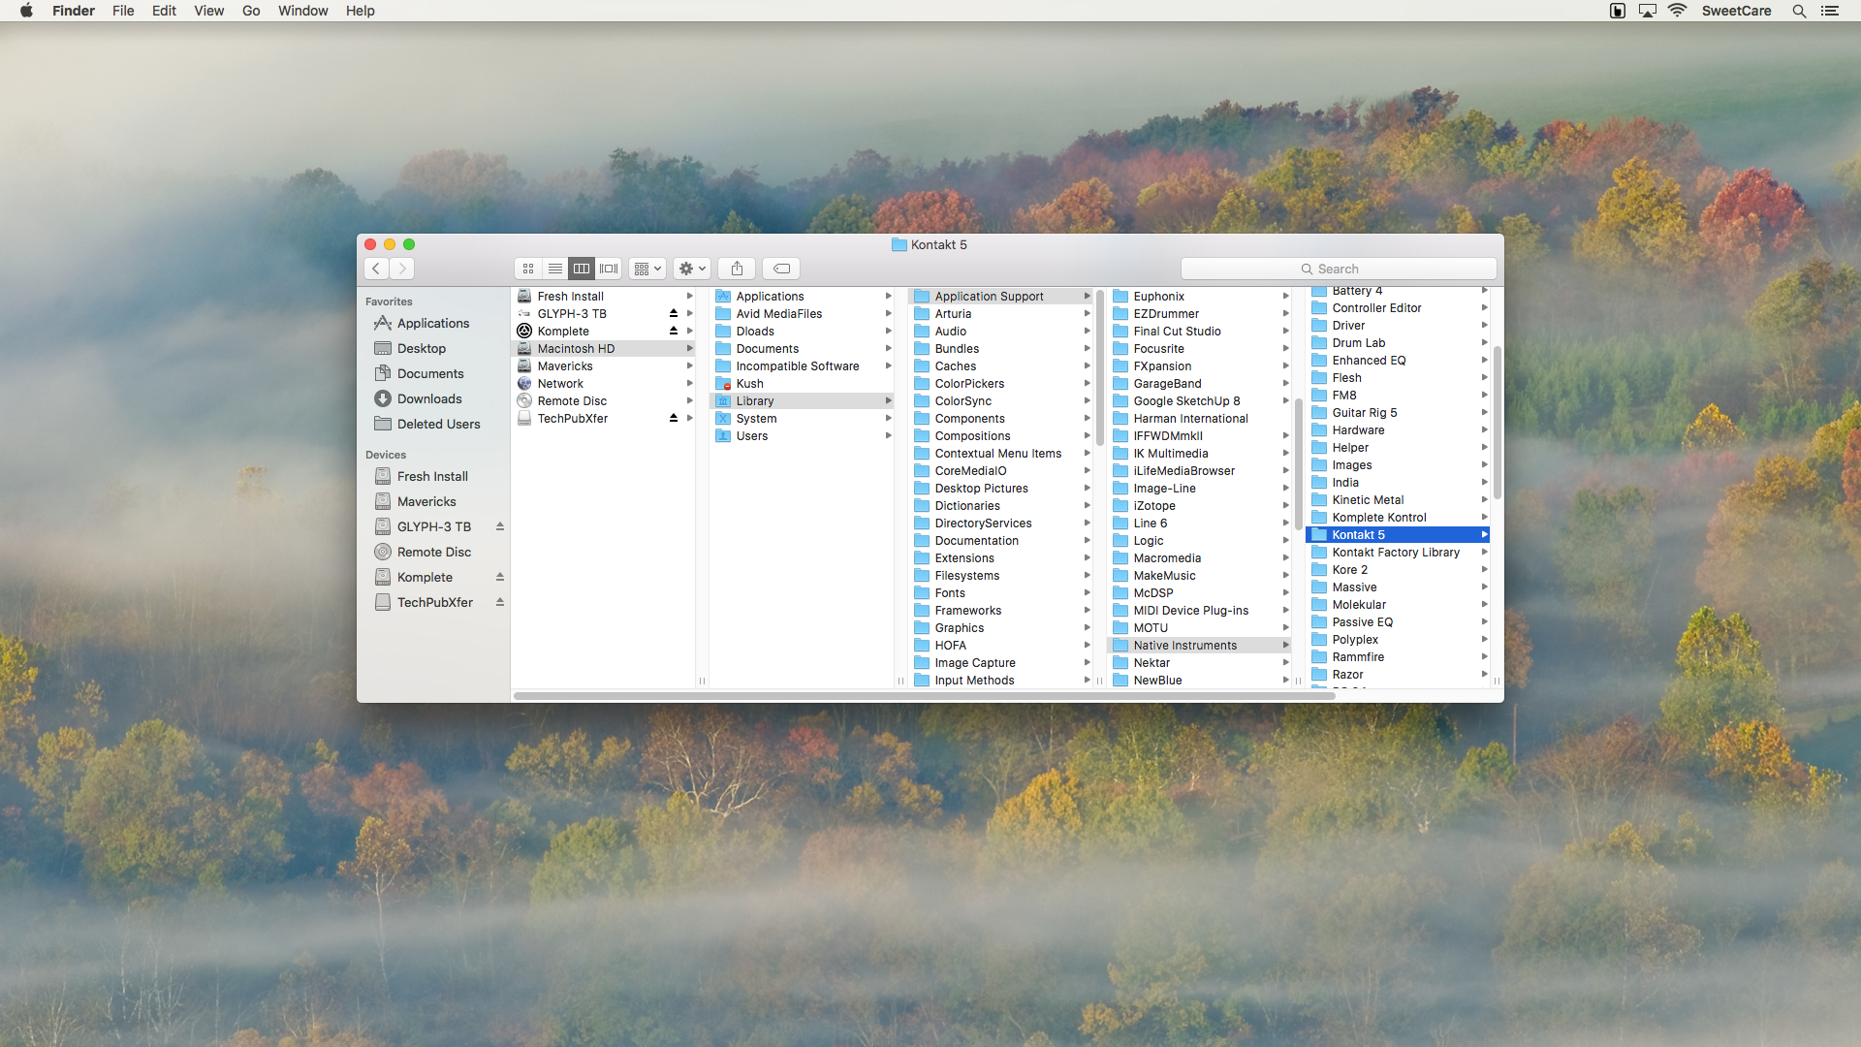Viewport: 1861px width, 1047px height.
Task: Select the Audio folder in Library
Action: (x=1000, y=332)
